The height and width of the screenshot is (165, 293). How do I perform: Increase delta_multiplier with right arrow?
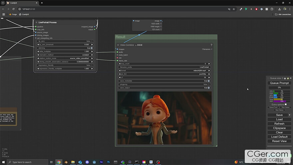(92, 51)
